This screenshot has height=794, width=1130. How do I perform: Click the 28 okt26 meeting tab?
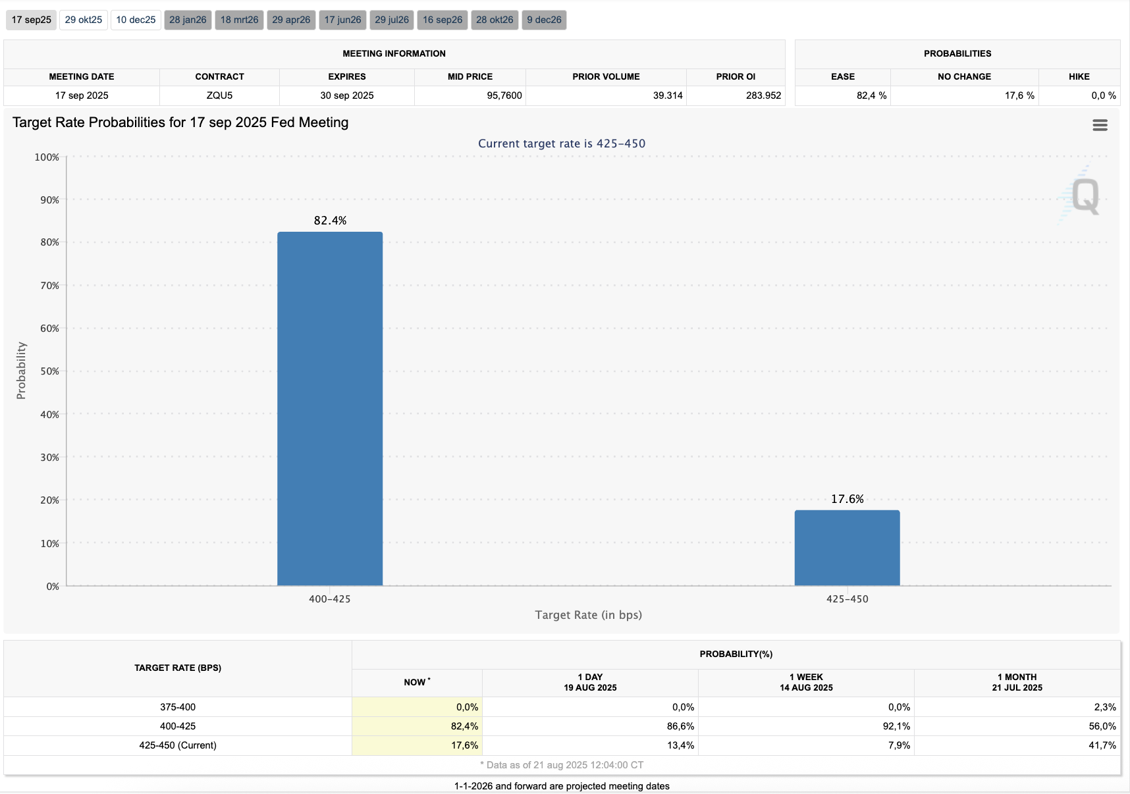[x=495, y=20]
